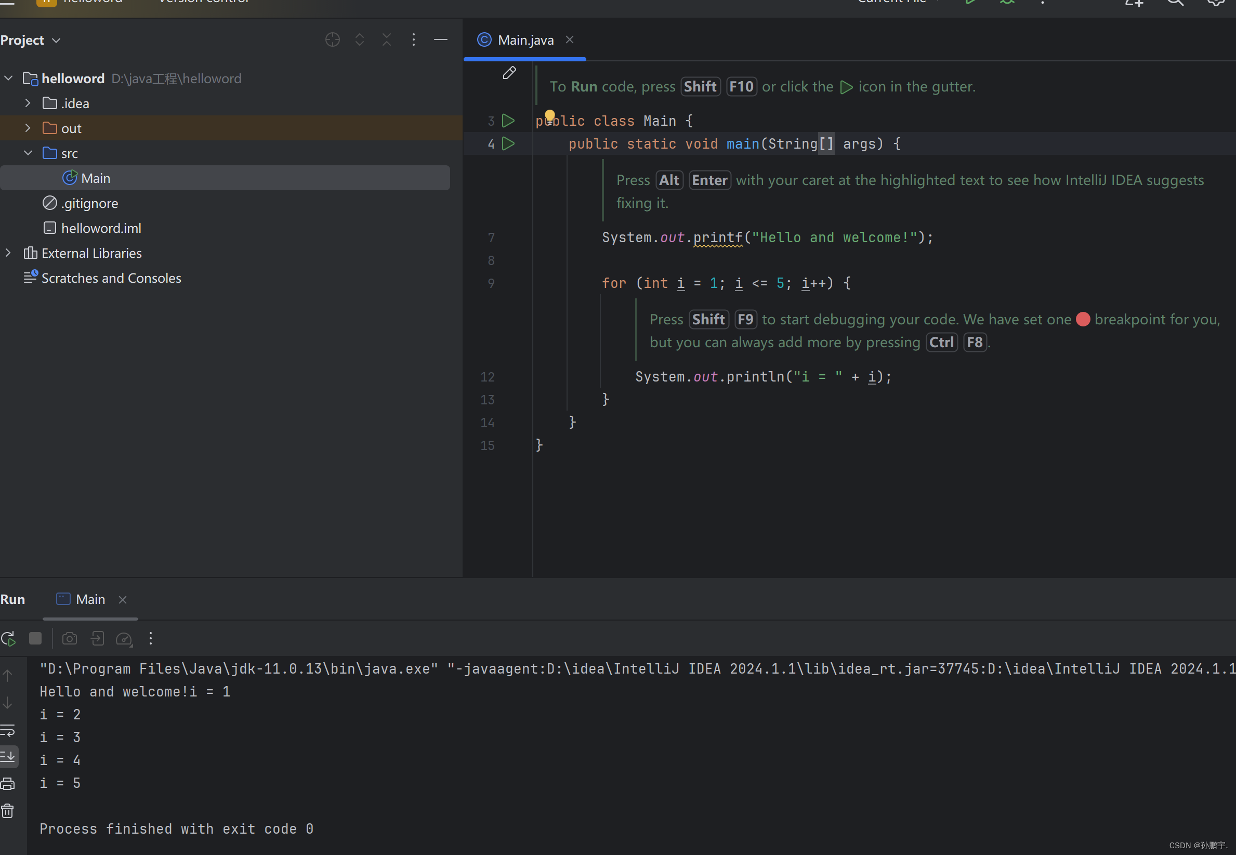Select the out folder row

click(x=231, y=128)
